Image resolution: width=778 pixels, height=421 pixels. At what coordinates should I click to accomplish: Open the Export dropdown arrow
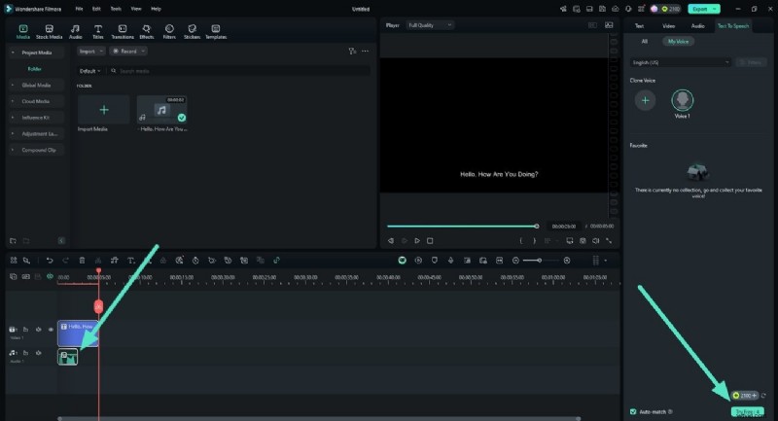(x=715, y=9)
